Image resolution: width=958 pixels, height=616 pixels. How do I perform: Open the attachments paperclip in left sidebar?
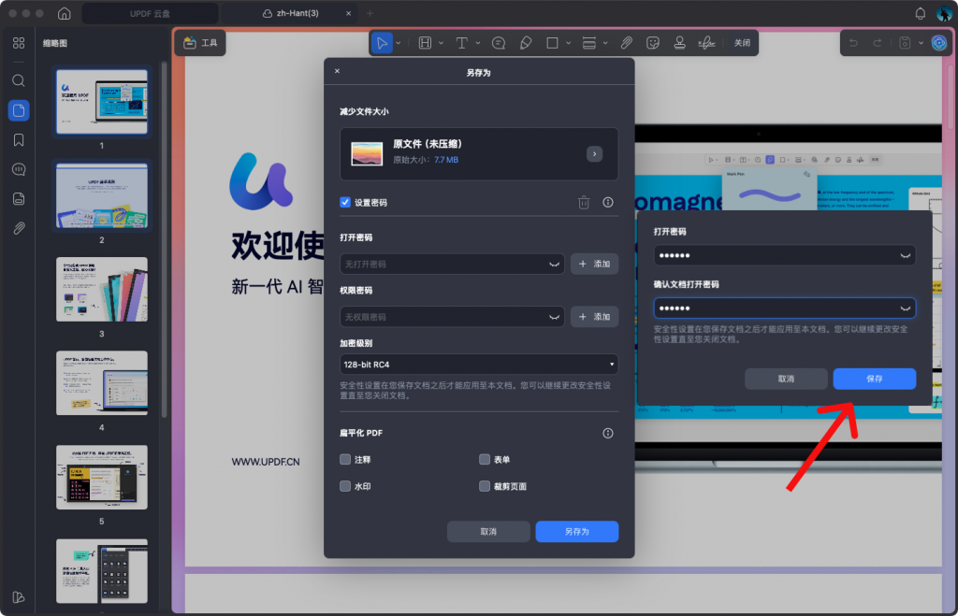19,228
